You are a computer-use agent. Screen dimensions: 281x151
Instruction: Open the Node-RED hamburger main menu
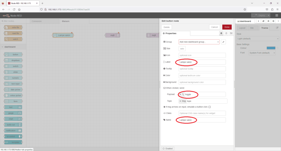[x=277, y=15]
